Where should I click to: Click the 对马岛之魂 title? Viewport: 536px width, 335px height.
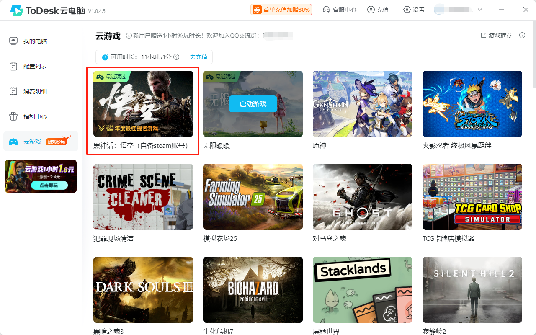coord(330,239)
